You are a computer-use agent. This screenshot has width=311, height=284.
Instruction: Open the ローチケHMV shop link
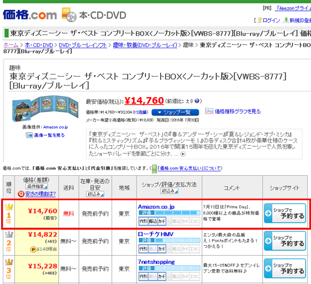tap(155, 234)
